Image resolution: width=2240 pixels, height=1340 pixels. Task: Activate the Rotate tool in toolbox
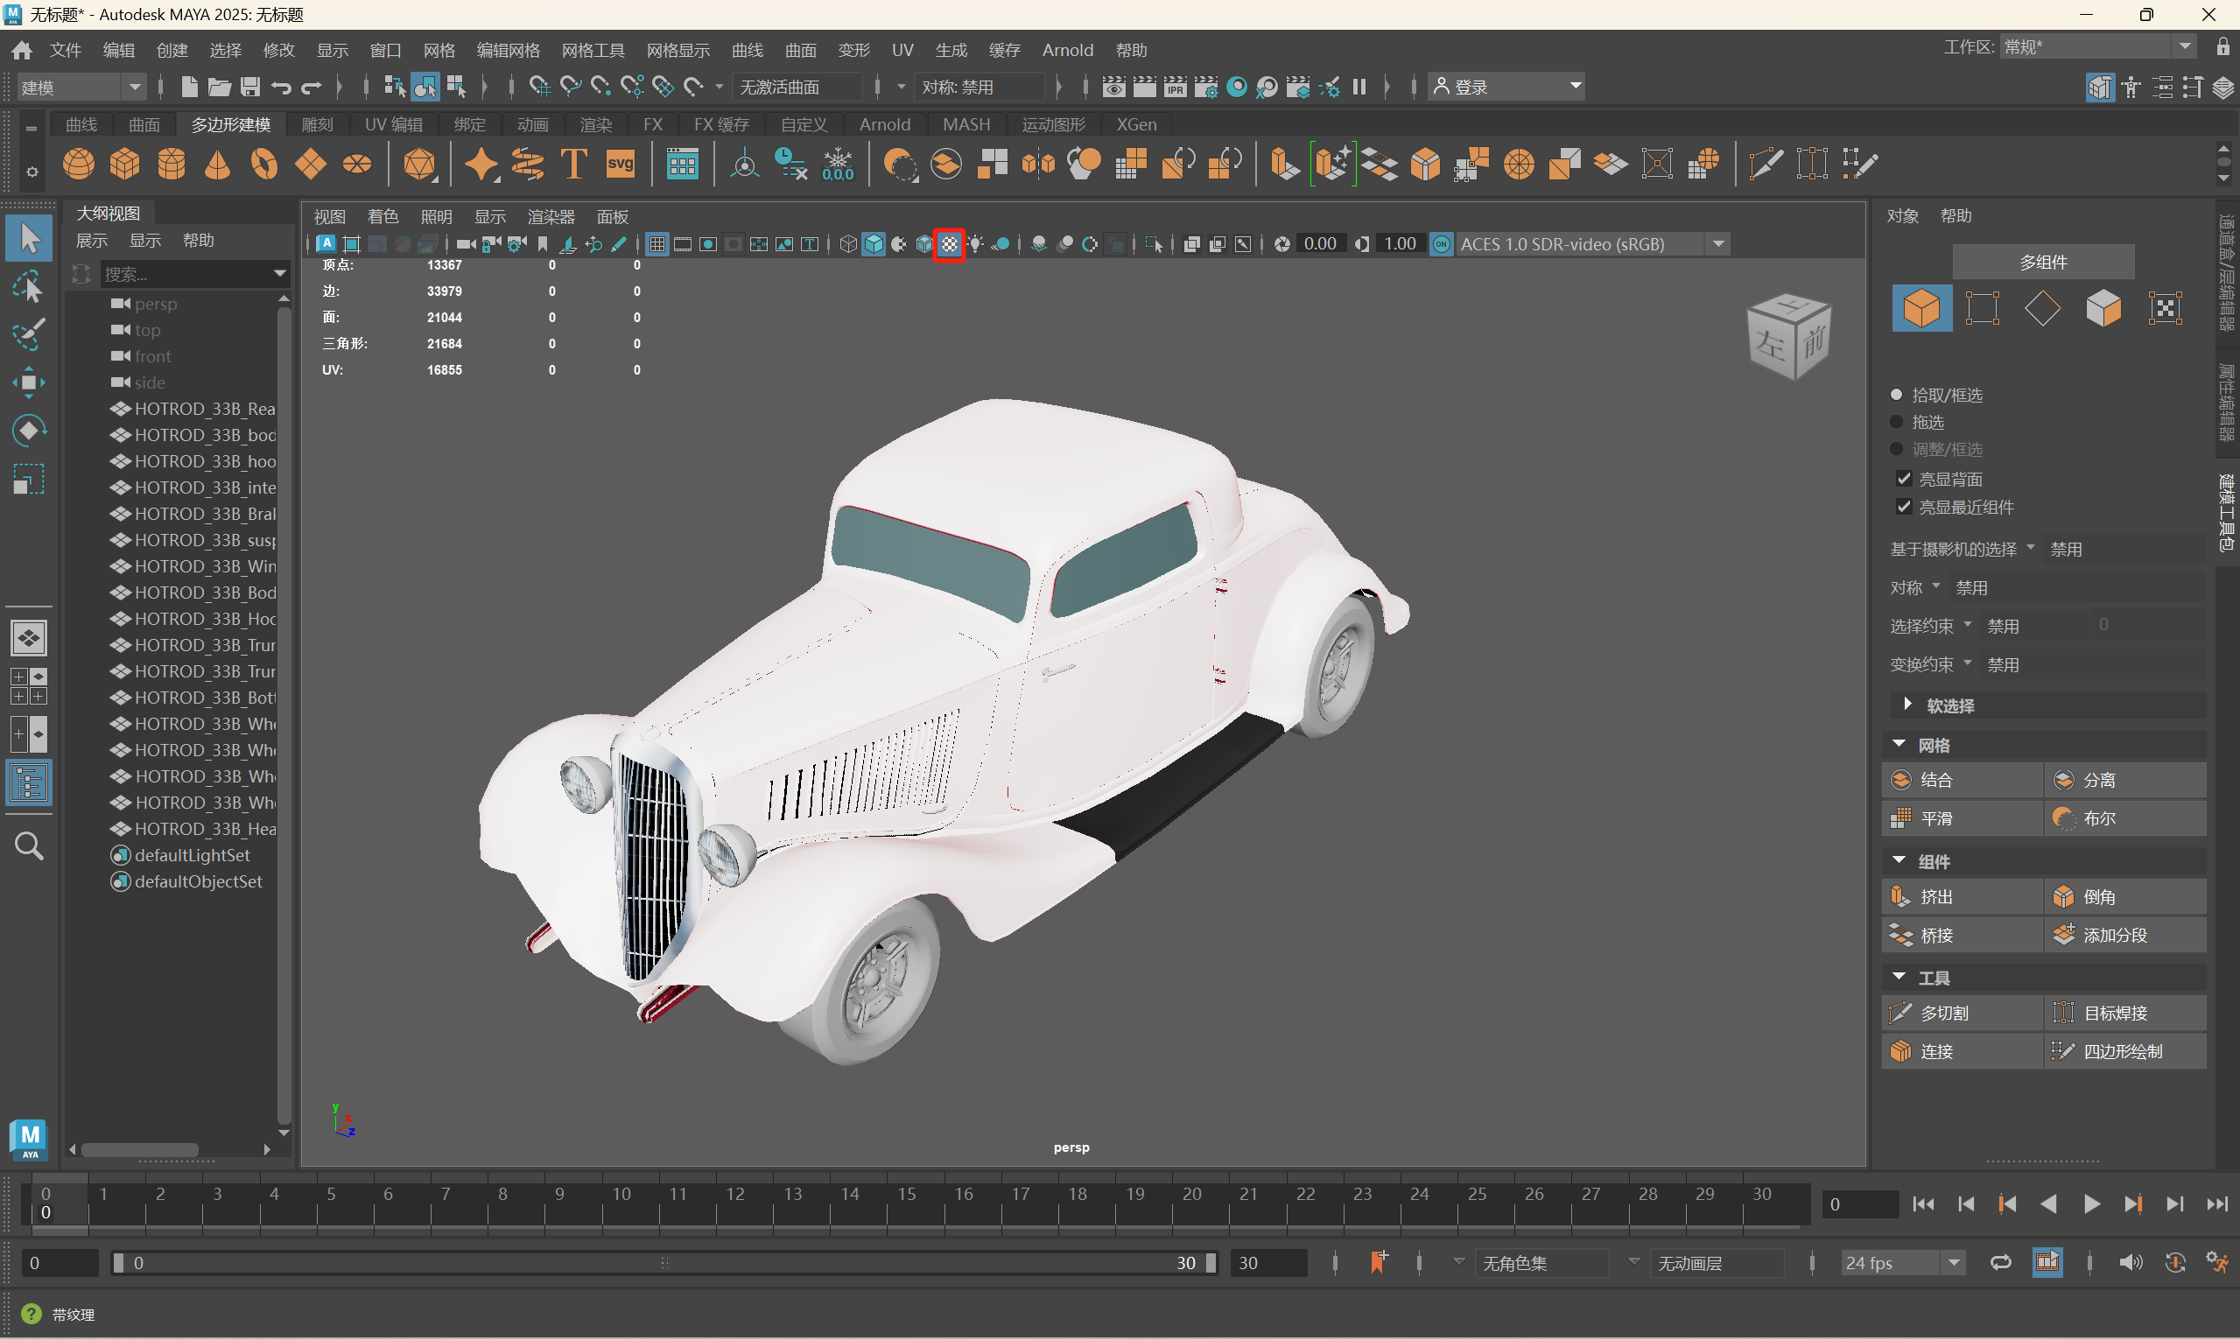coord(28,431)
